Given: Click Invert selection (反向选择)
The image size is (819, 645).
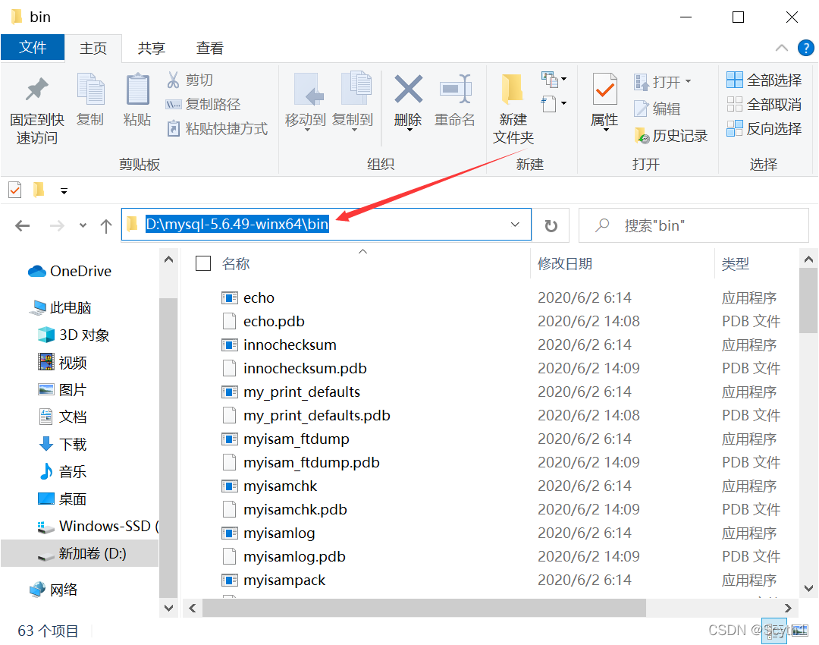Looking at the screenshot, I should click(764, 128).
